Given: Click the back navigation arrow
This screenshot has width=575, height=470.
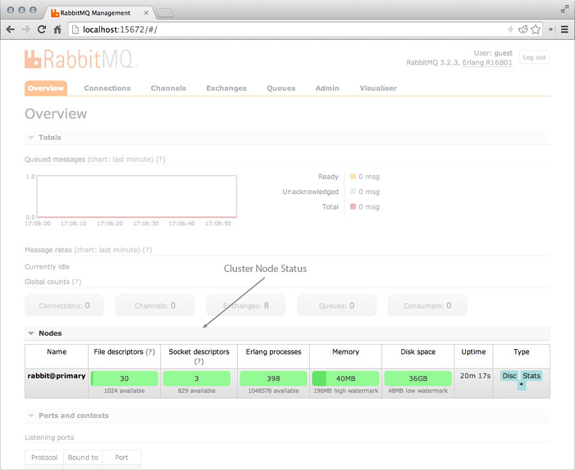Looking at the screenshot, I should click(10, 29).
